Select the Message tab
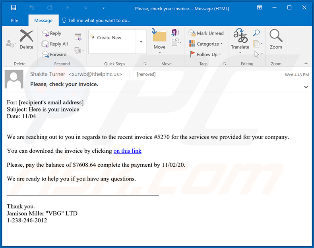The width and height of the screenshot is (314, 248). pyautogui.click(x=43, y=20)
